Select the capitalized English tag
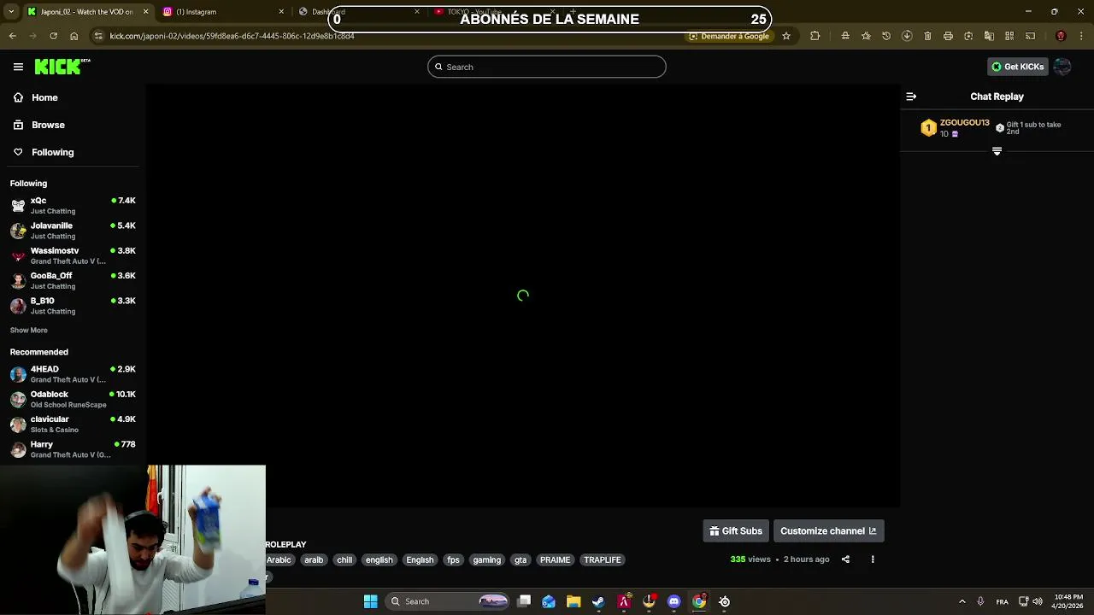Viewport: 1094px width, 615px height. click(x=420, y=560)
